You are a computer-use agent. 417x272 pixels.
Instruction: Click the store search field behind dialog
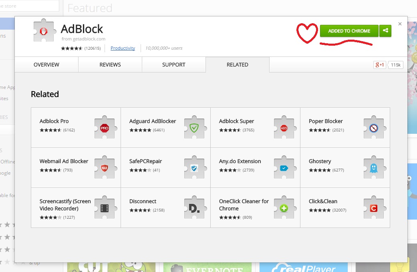29,6
